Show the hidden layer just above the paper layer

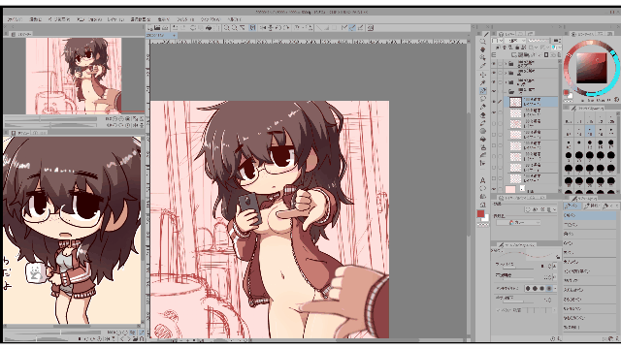(494, 178)
